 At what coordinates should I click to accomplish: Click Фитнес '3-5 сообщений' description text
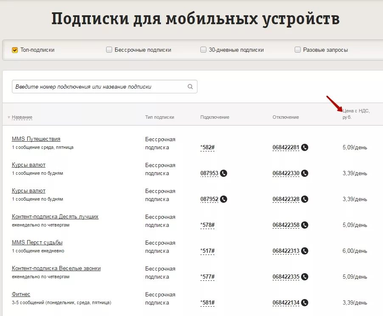[61, 302]
